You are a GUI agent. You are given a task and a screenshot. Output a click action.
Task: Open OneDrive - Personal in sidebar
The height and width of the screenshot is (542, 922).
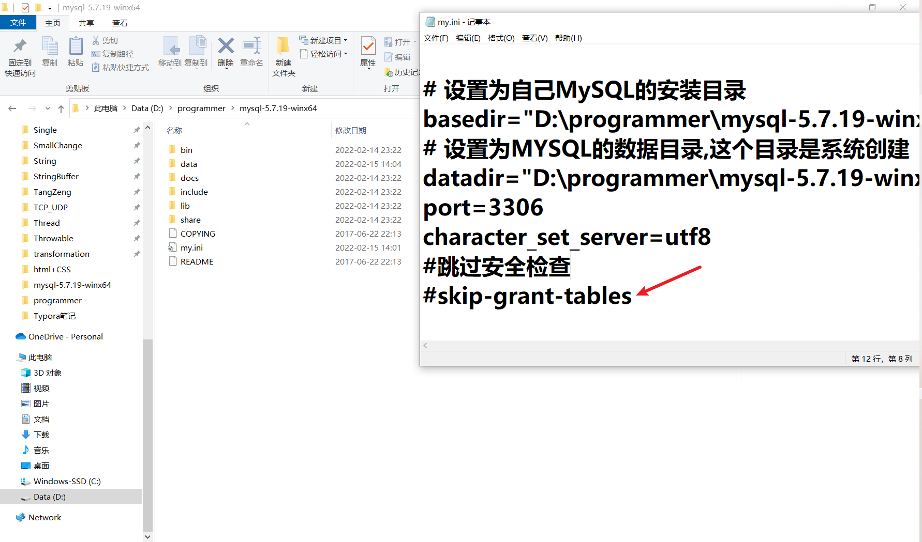65,336
